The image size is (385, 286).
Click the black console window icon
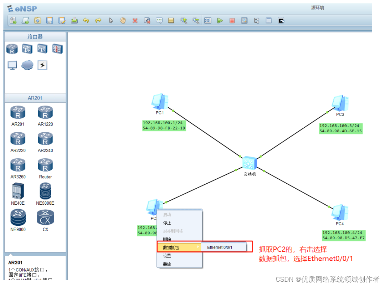pos(281,20)
